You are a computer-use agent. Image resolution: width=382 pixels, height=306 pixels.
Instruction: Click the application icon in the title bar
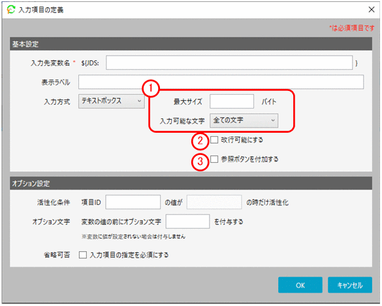tap(10, 10)
